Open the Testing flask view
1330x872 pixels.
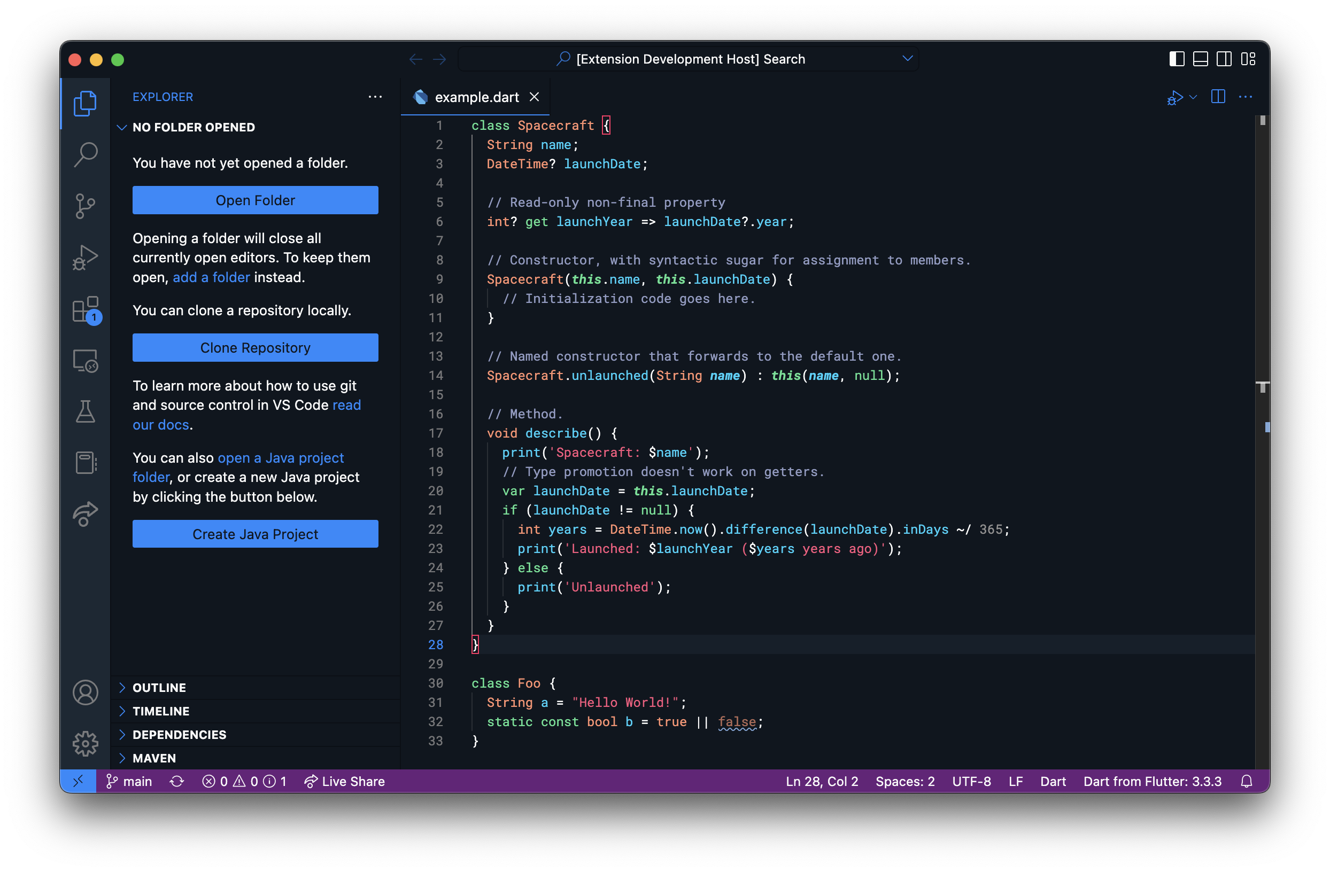86,412
